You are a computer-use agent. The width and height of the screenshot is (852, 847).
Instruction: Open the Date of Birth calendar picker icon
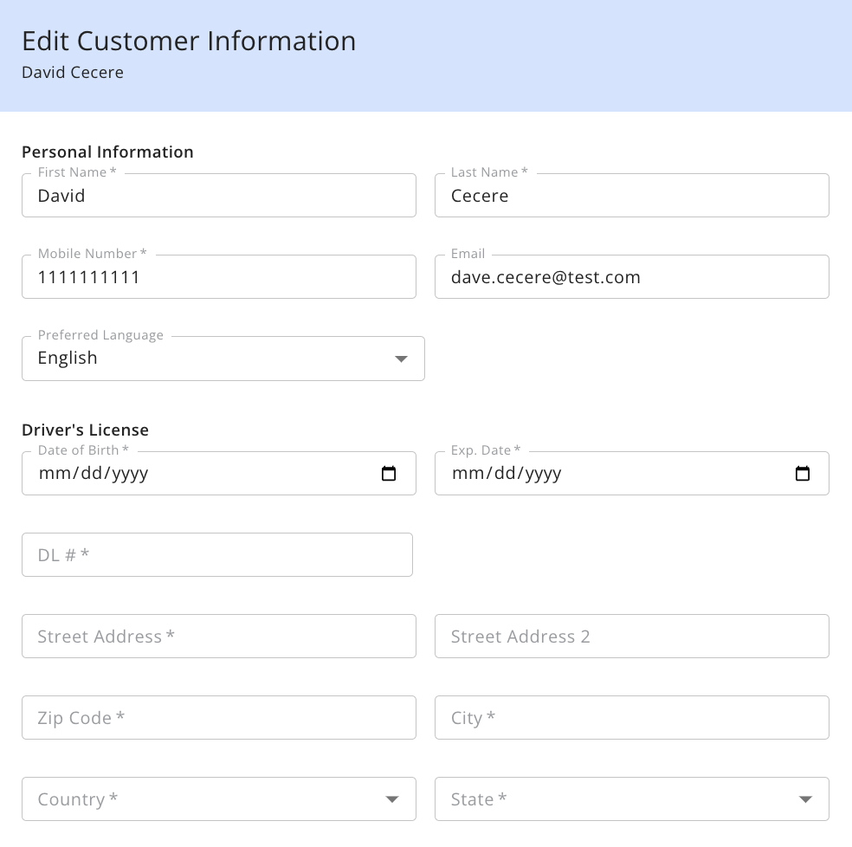[x=389, y=474]
